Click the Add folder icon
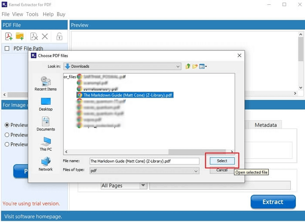The height and width of the screenshot is (222, 305). 20,36
